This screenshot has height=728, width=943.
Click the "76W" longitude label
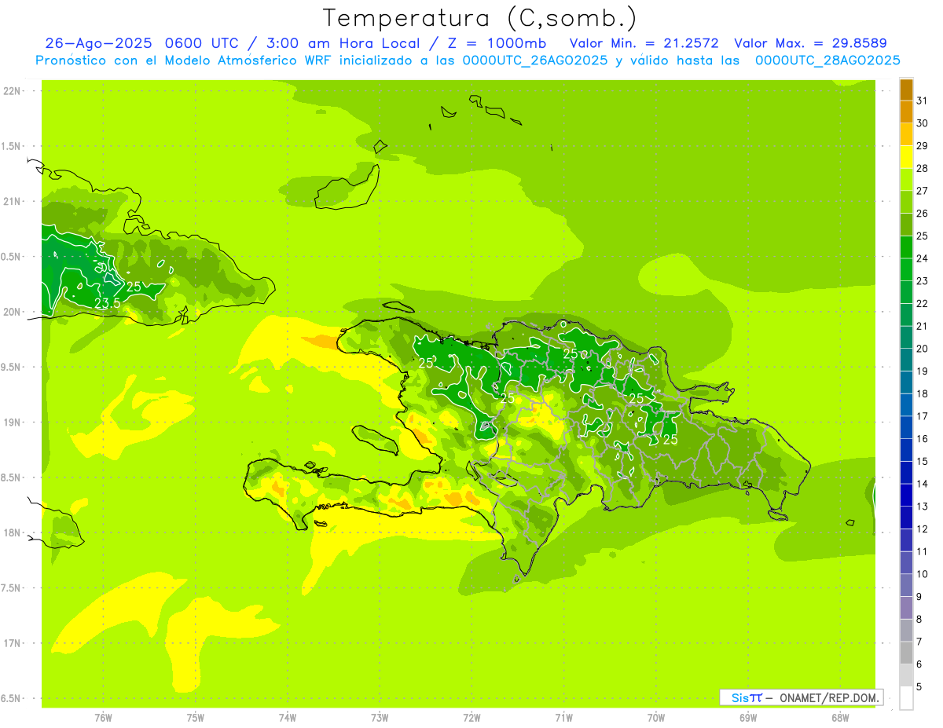click(103, 718)
